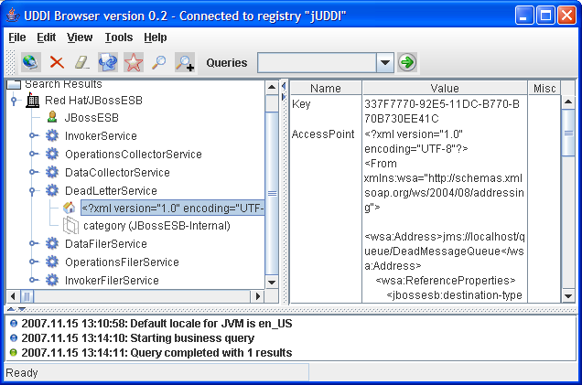The image size is (582, 385).
Task: Select category (JBossESB-Internal) tree row
Action: (156, 226)
